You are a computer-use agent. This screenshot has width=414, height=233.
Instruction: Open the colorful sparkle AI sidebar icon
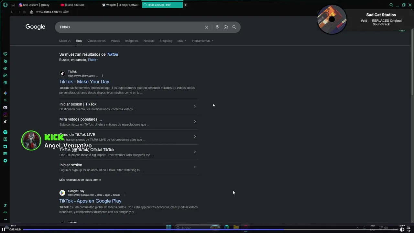[x=5, y=93]
